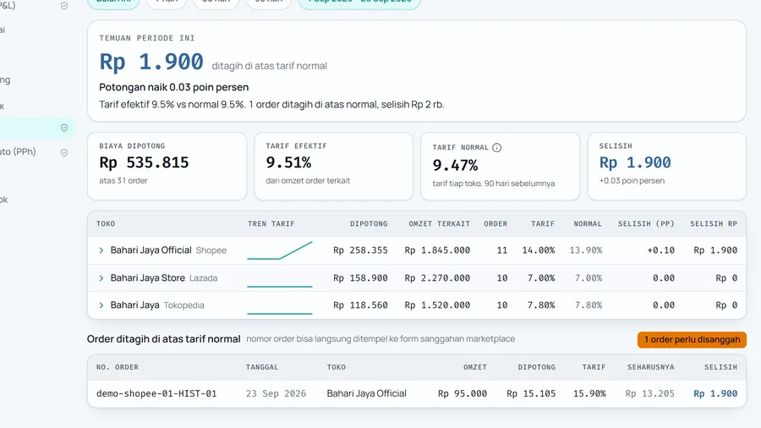Viewport: 761px width, 428px height.
Task: Click the +0.10 selisih value
Action: [660, 250]
